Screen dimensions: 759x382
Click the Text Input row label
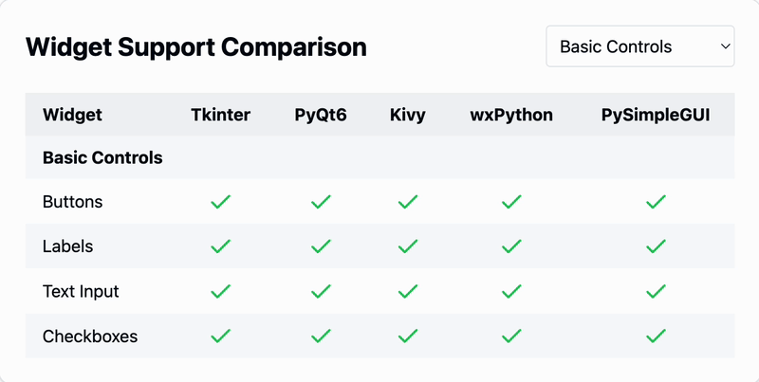click(81, 291)
